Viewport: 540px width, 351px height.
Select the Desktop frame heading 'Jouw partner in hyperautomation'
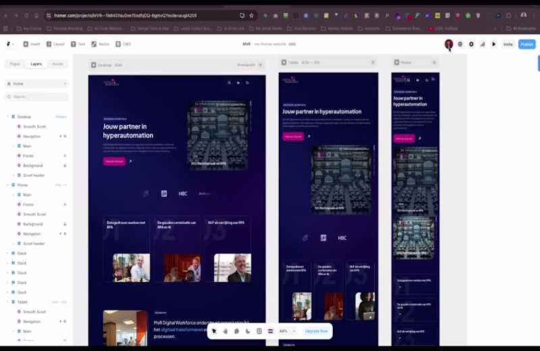(x=128, y=131)
